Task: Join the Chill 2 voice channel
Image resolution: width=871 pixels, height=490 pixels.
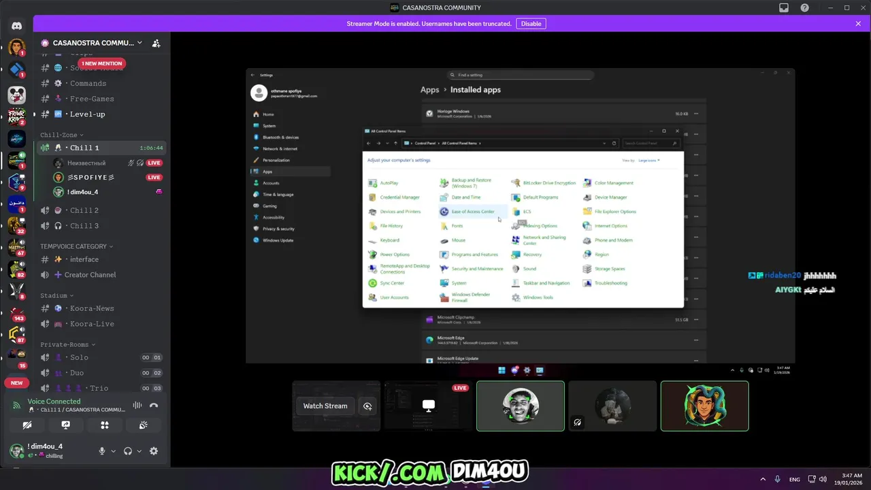Action: coord(100,210)
